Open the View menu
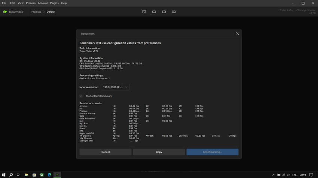The width and height of the screenshot is (318, 178). click(x=21, y=3)
